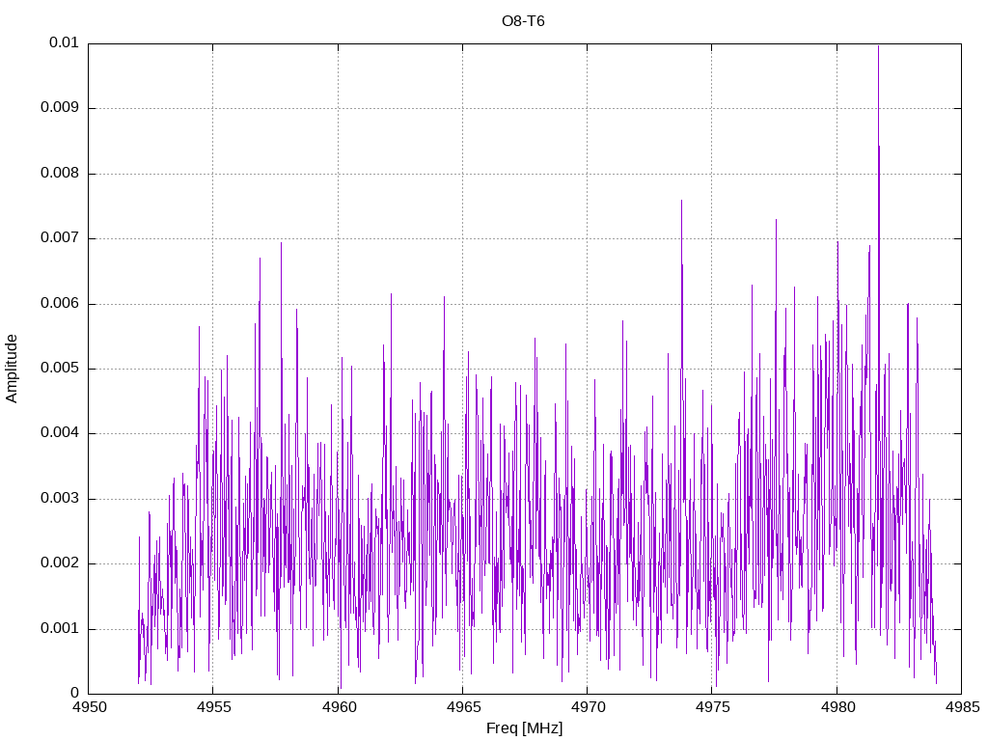The height and width of the screenshot is (741, 988).
Task: Click y-axis tick label 0.003
Action: pyautogui.click(x=60, y=499)
